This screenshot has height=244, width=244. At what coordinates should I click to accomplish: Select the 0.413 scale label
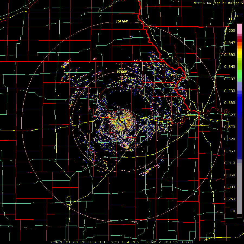click(230, 163)
